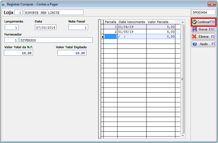Click the SPOD3404 code field
Viewport: 218px width, 143px height.
pyautogui.click(x=203, y=13)
